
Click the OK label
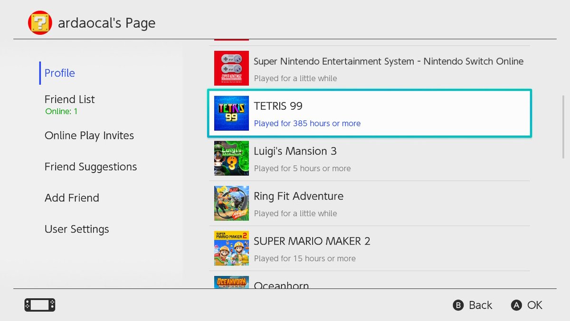[x=535, y=305]
